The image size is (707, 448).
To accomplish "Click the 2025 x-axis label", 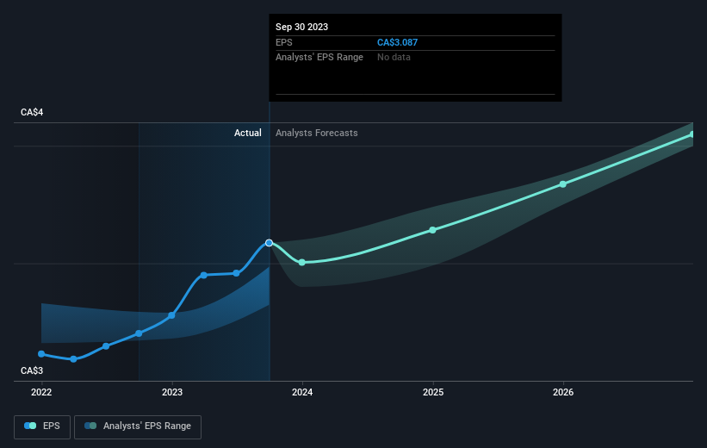I will (433, 393).
